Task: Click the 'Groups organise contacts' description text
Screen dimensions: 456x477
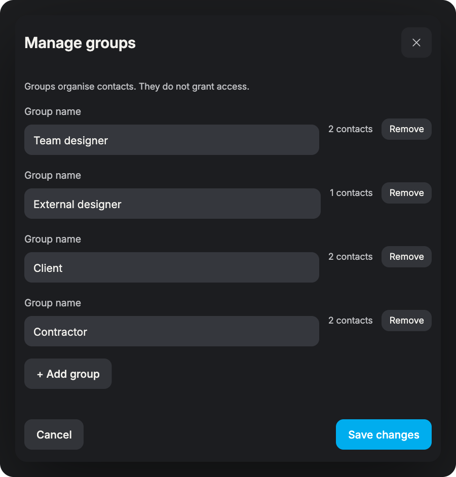Action: [x=137, y=87]
